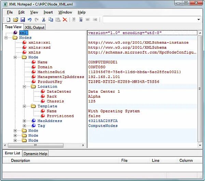
Task: Open the Edit menu
Action: point(21,12)
